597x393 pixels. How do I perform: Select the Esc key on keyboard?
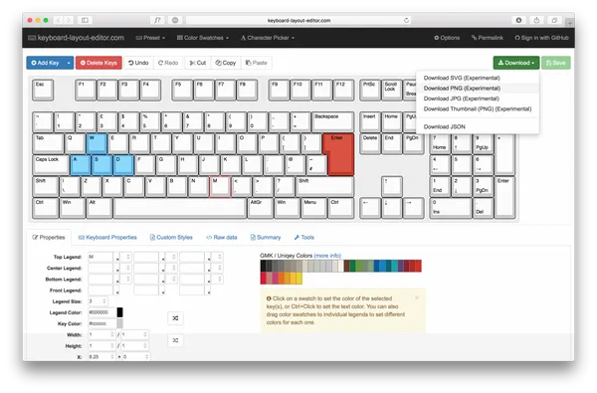click(43, 90)
